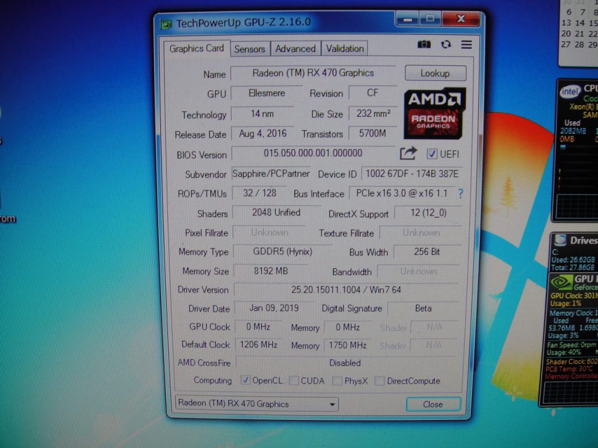
Task: Disable the OpenCL computing checkbox
Action: pos(246,381)
